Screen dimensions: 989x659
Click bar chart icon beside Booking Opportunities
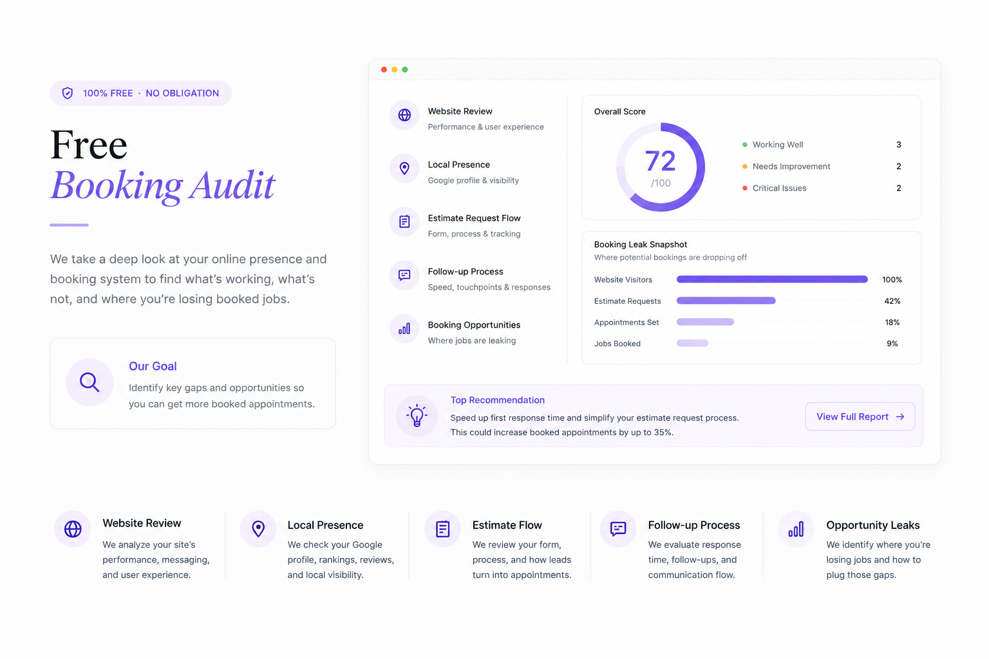404,329
